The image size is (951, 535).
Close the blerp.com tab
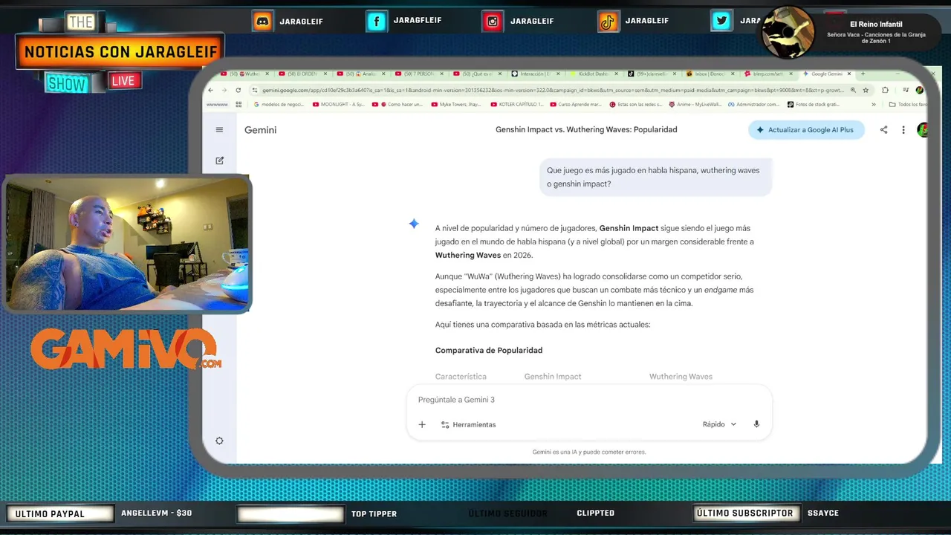pyautogui.click(x=791, y=74)
